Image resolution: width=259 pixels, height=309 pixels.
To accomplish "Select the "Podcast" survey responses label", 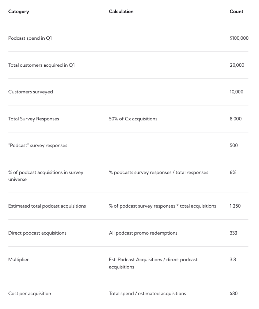I will (x=38, y=146).
